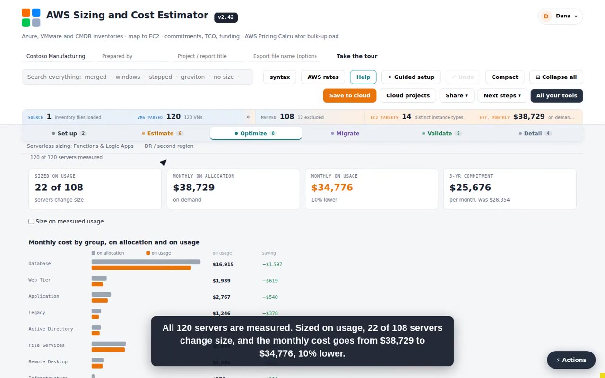605x378 pixels.
Task: Click the orange D user avatar
Action: (546, 16)
